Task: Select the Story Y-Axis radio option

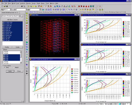Action: click(x=5, y=67)
